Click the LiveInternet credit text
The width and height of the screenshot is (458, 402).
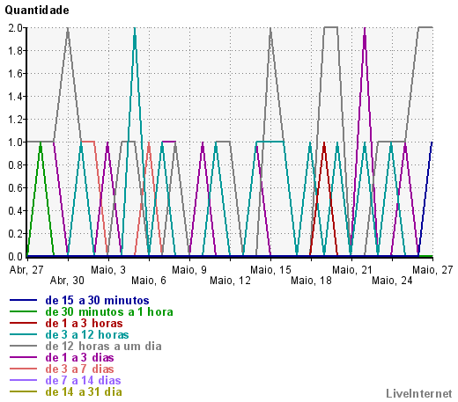coord(419,394)
